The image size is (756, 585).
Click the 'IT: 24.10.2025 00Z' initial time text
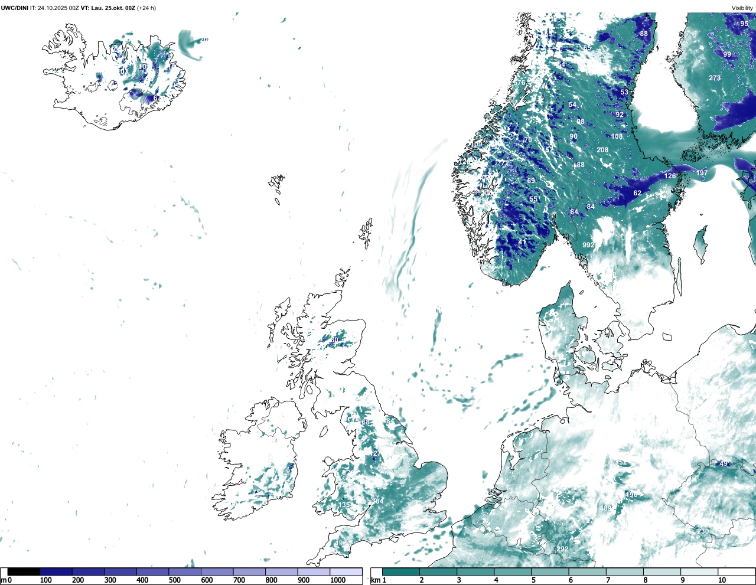tap(54, 8)
